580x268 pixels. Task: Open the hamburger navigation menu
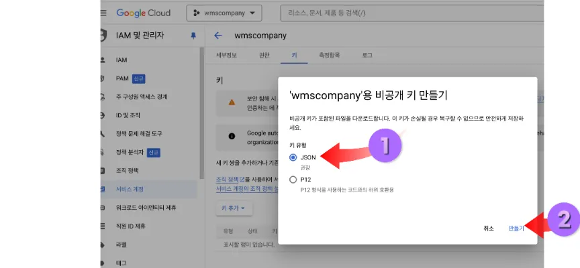tap(103, 13)
